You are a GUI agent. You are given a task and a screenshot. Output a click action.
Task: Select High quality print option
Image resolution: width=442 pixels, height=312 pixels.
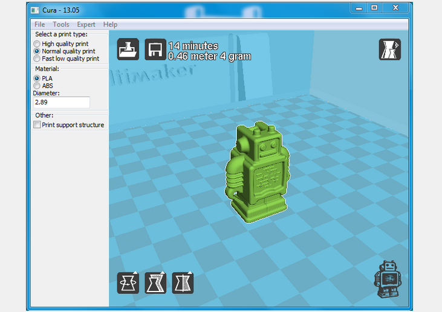pos(37,44)
